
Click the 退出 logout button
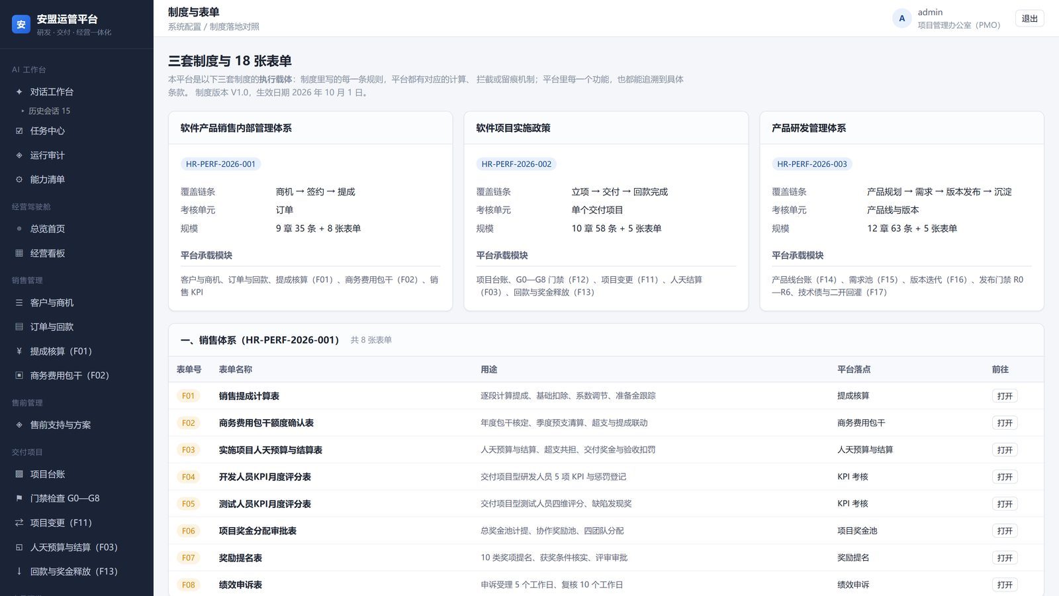coord(1029,19)
